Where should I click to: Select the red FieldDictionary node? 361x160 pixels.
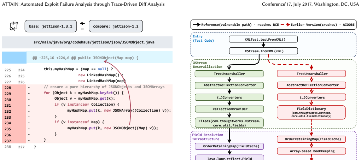click(x=311, y=112)
